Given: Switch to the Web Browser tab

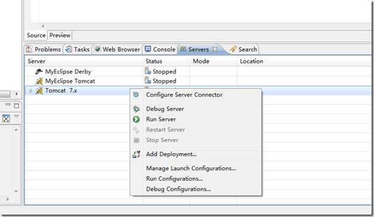Looking at the screenshot, I should [x=118, y=49].
